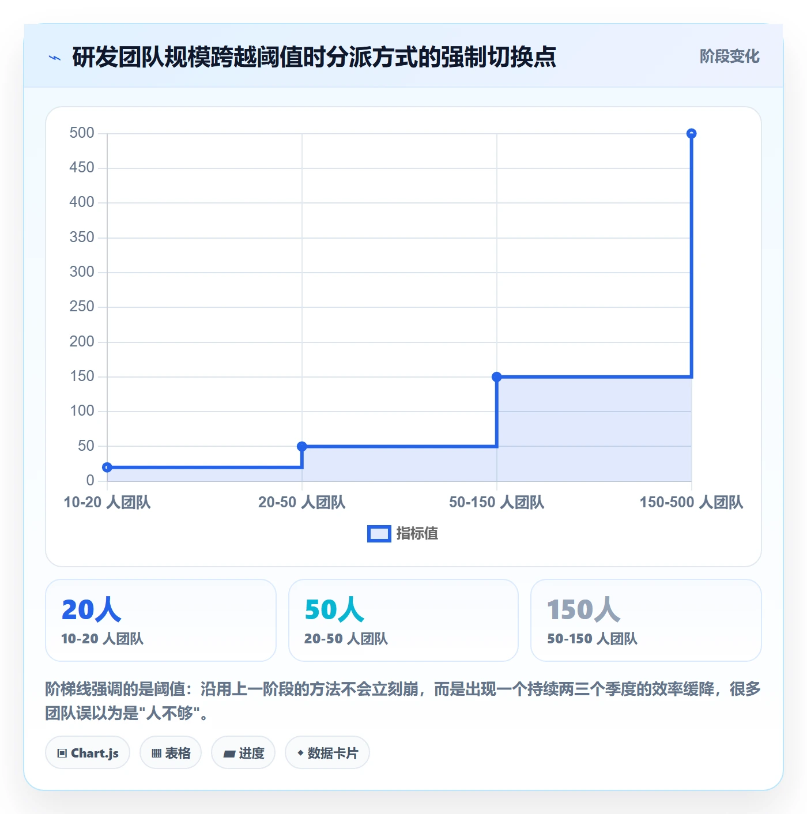The image size is (807, 814).
Task: Open the 20人 stat card
Action: click(161, 620)
